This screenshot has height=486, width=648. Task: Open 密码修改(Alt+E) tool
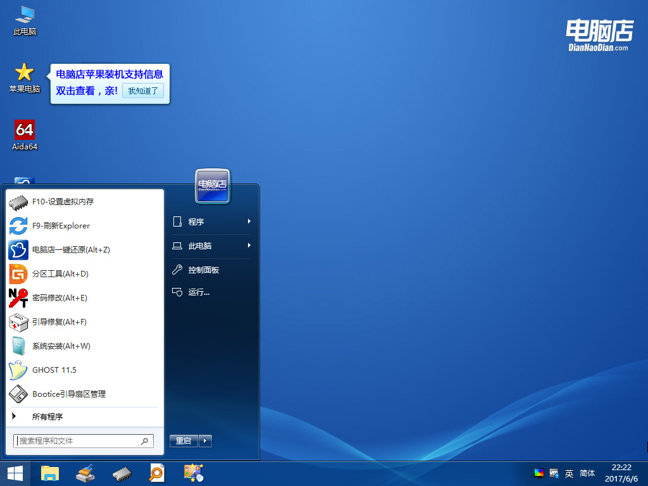pyautogui.click(x=85, y=297)
